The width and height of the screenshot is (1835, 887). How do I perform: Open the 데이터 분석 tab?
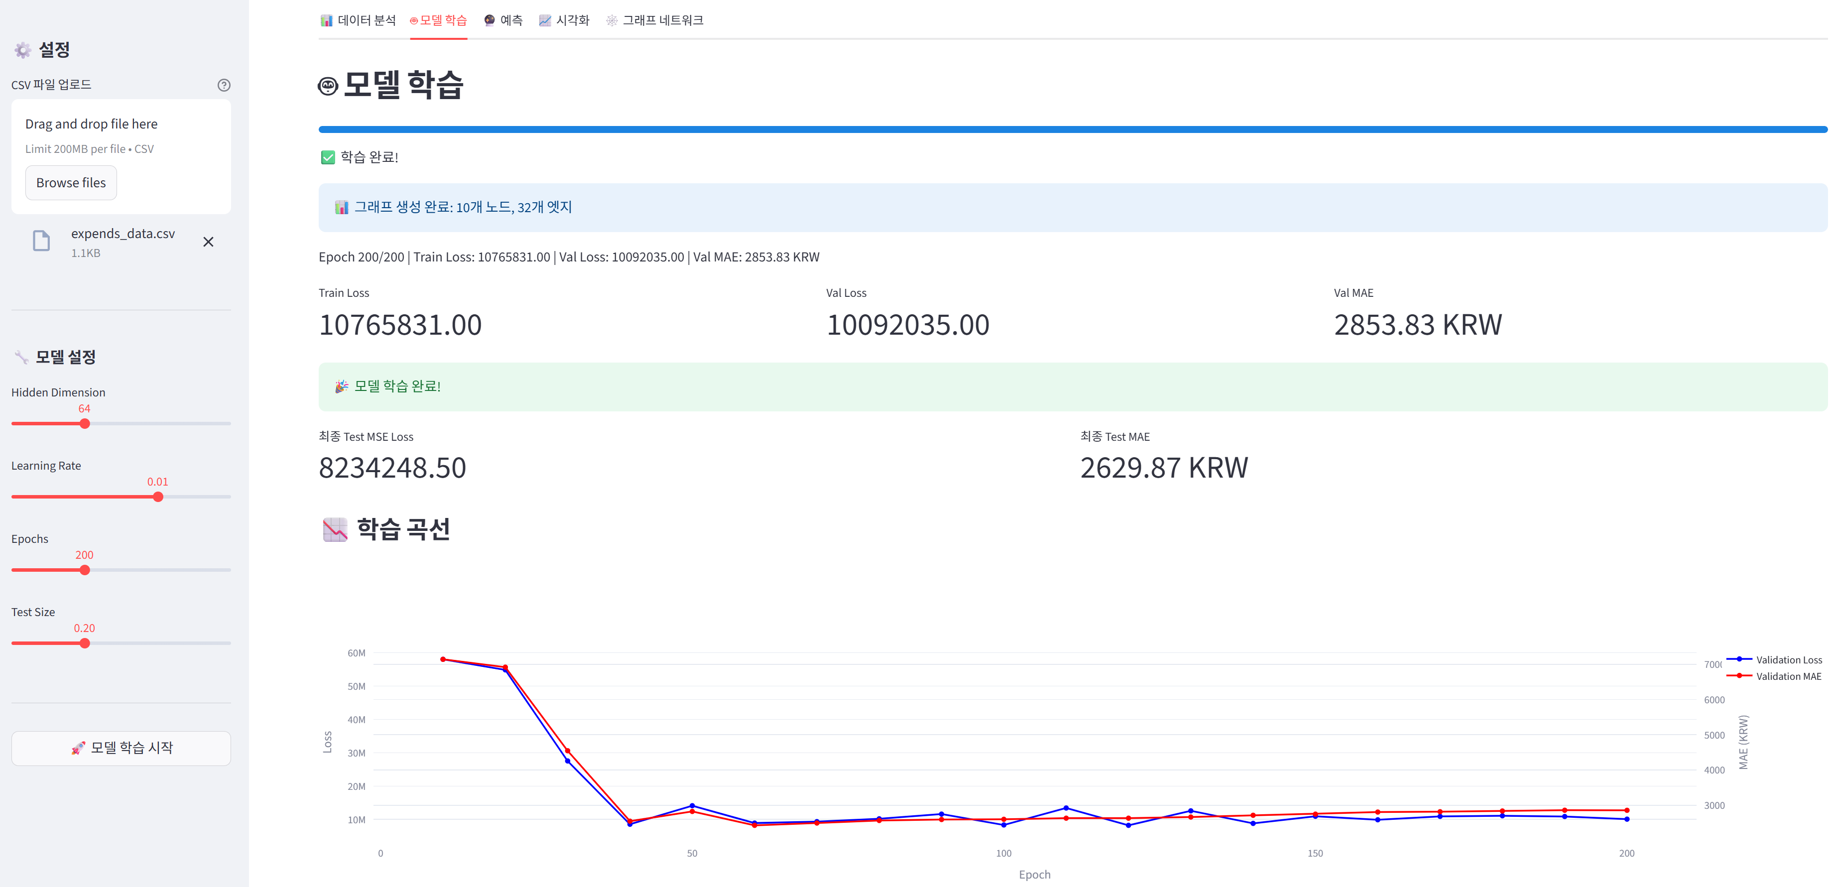pos(358,20)
